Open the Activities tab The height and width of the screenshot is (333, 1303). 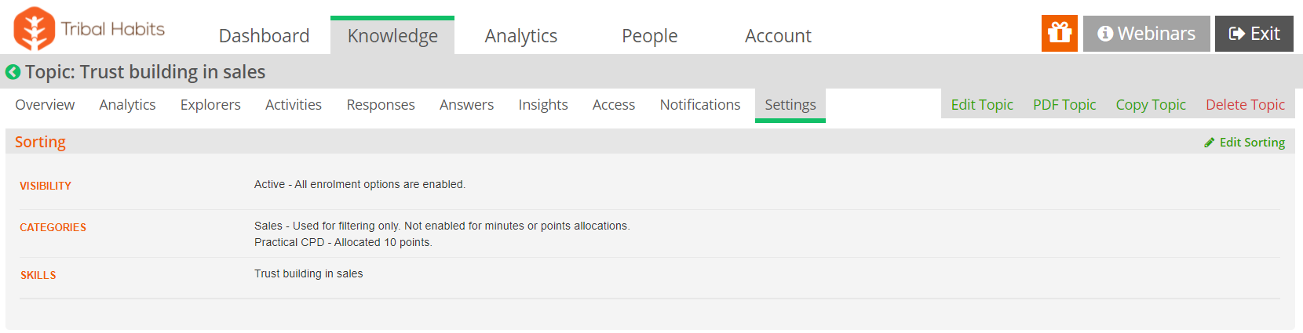(294, 105)
